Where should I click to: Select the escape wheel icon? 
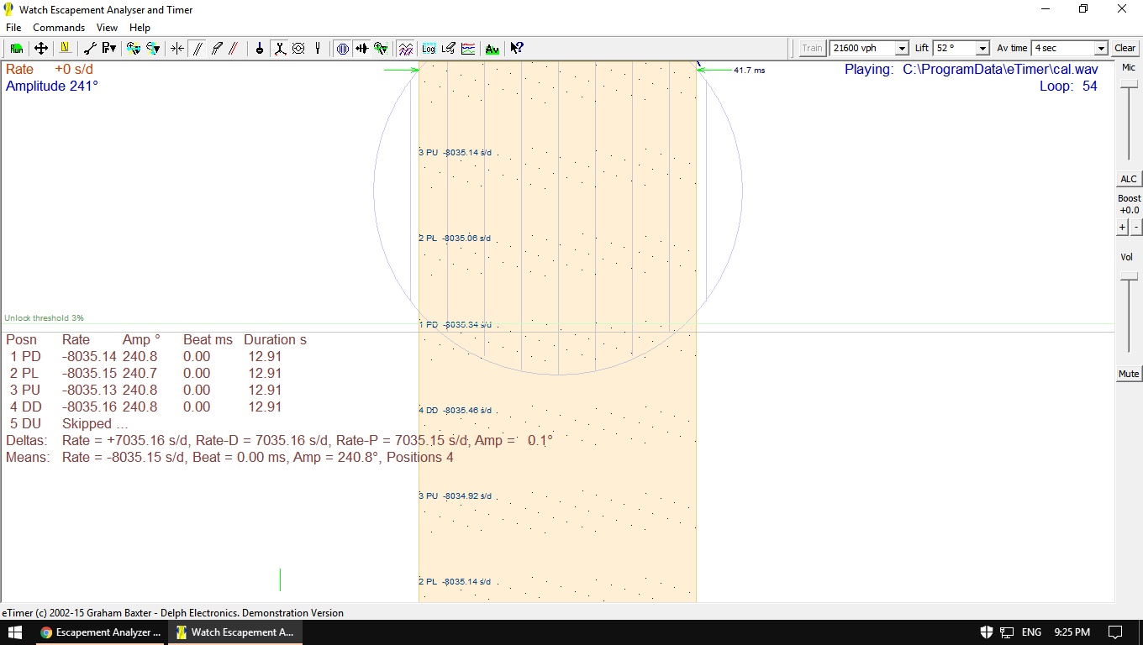298,49
